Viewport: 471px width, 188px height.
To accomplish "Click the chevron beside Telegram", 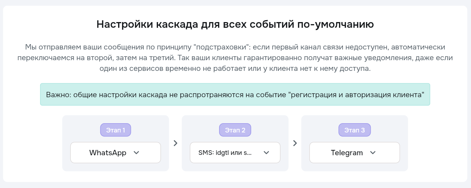I will tap(372, 153).
